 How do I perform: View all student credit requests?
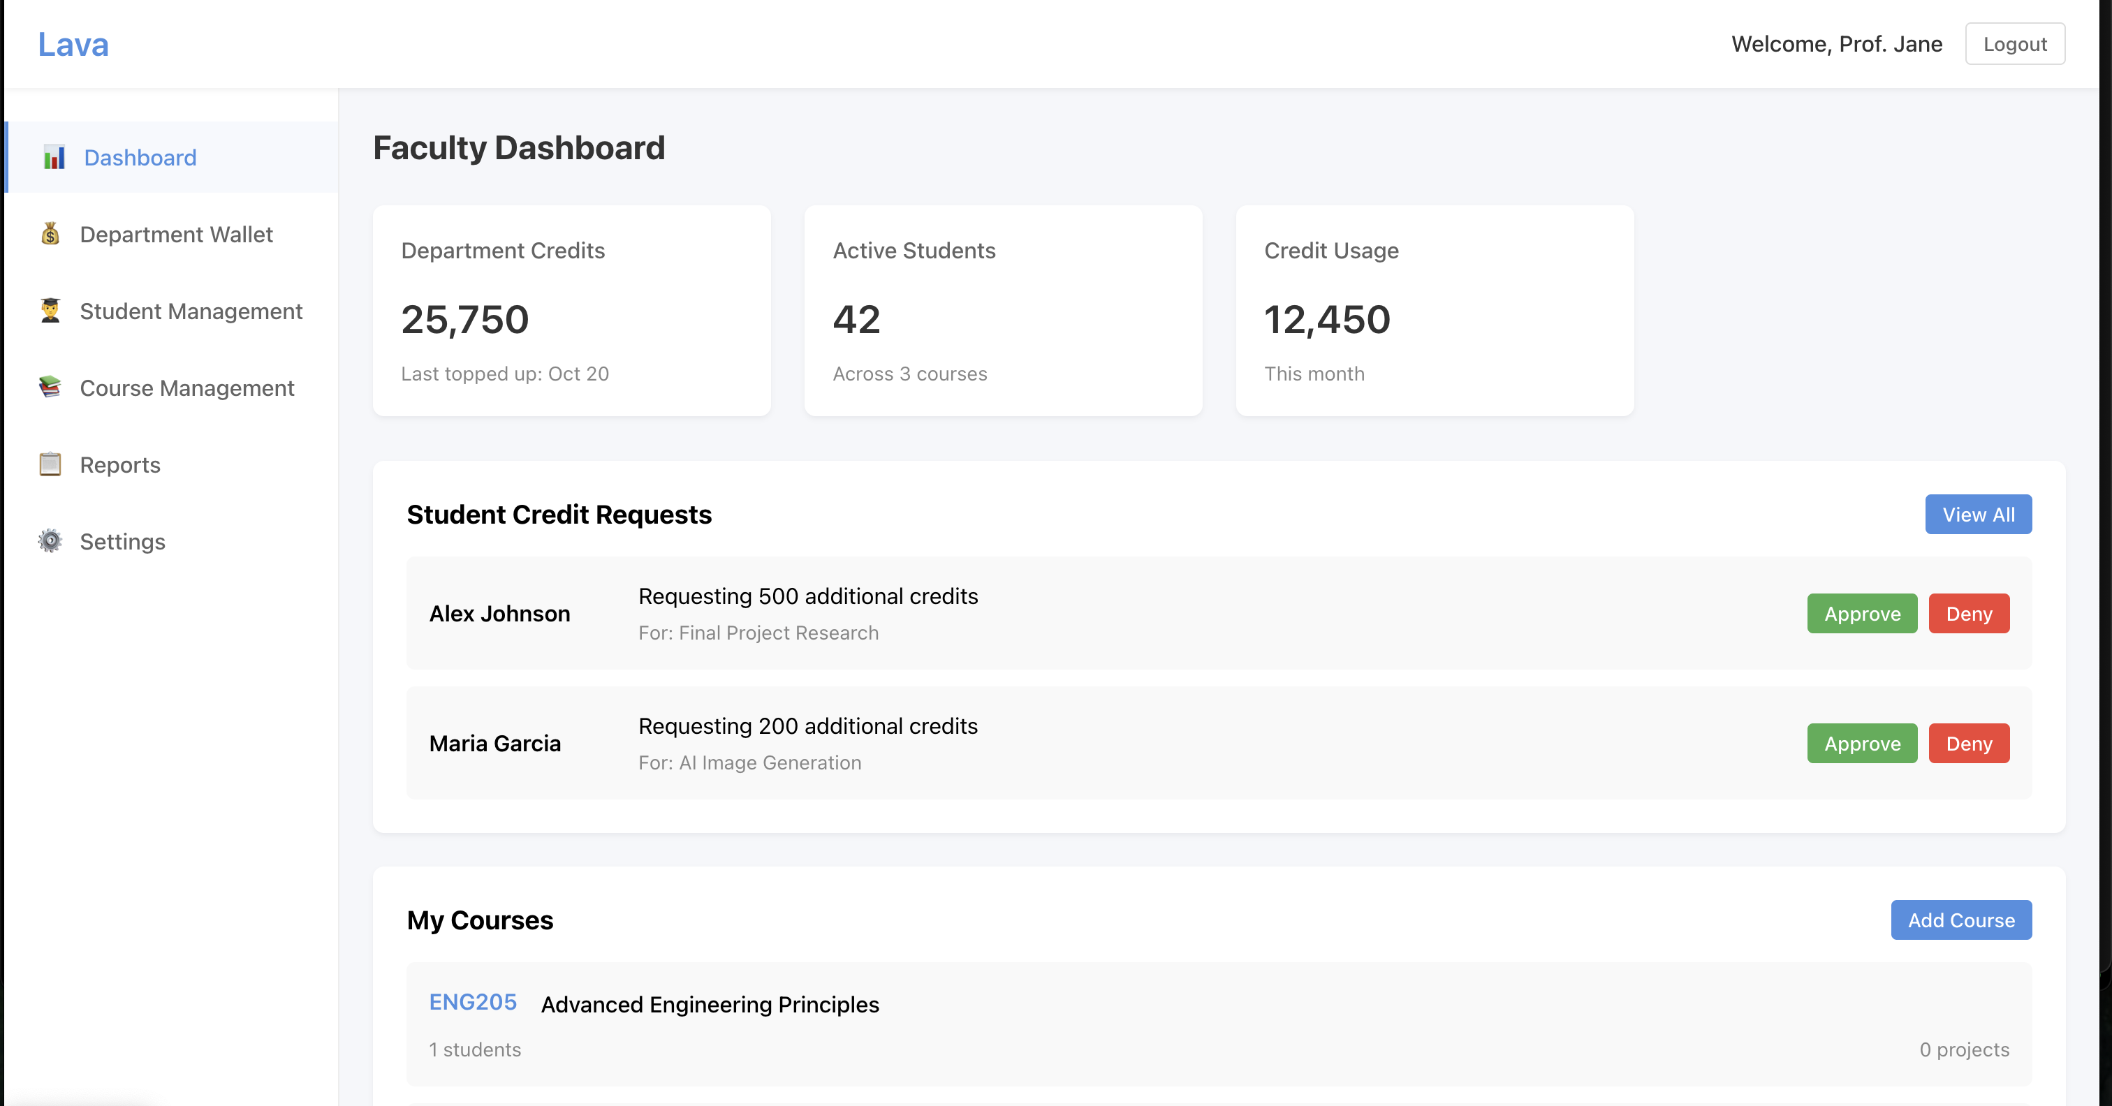(1977, 515)
